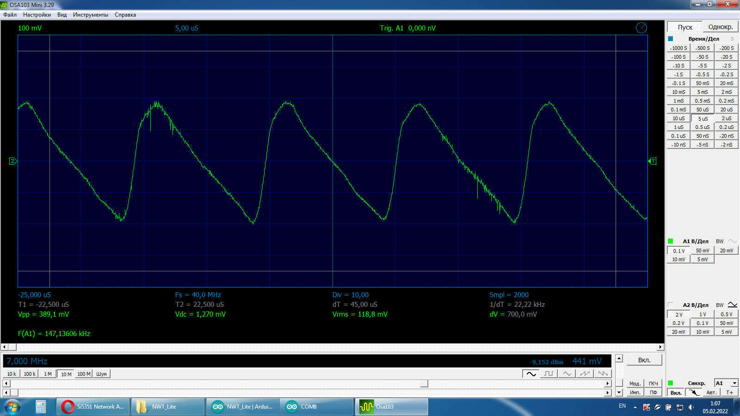Select the triangle waveform generator button
The width and height of the screenshot is (740, 416).
(x=567, y=373)
